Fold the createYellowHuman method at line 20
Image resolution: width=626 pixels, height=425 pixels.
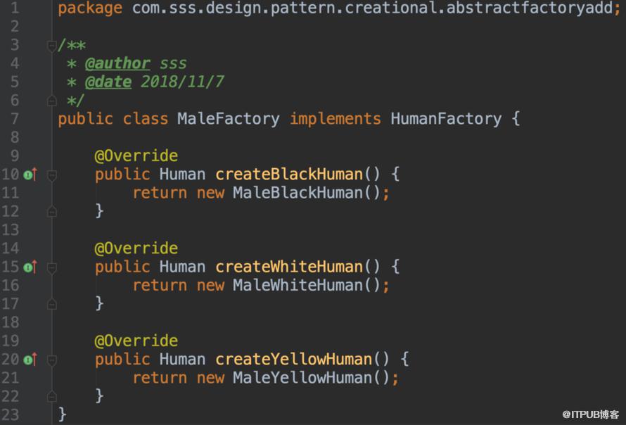51,360
